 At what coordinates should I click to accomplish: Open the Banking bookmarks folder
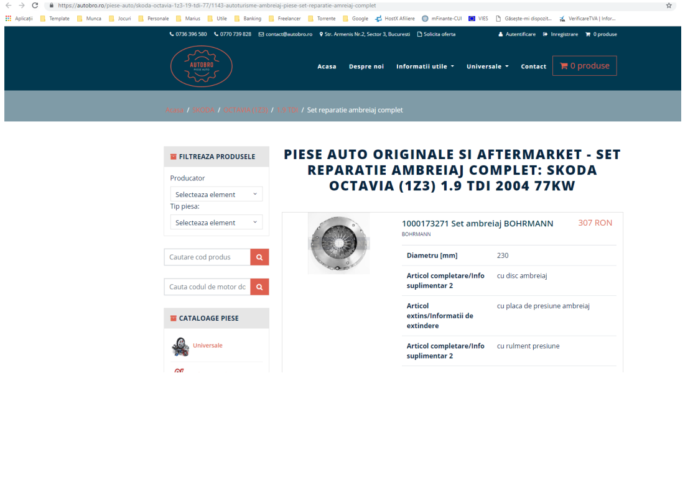tap(248, 19)
